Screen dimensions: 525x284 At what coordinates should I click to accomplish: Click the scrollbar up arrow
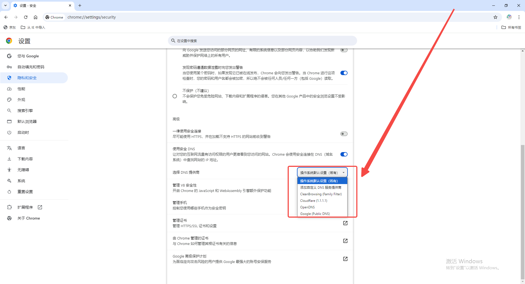pos(523,51)
